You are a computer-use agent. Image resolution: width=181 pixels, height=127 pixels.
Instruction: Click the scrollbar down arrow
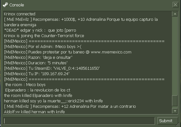175,111
